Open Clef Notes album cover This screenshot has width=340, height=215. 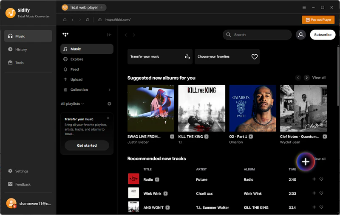click(303, 109)
